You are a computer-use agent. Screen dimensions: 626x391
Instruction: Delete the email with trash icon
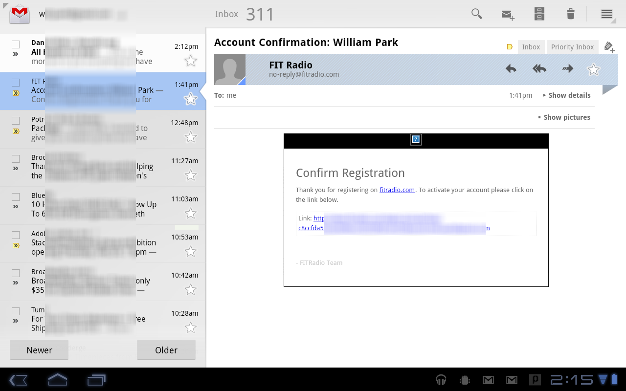pyautogui.click(x=571, y=14)
